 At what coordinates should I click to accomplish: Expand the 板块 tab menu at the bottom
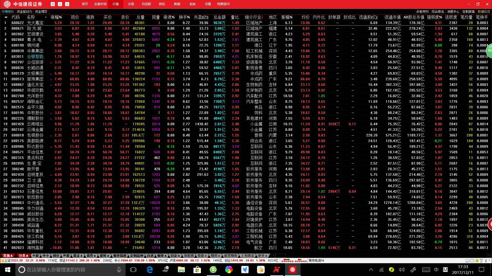point(162,256)
